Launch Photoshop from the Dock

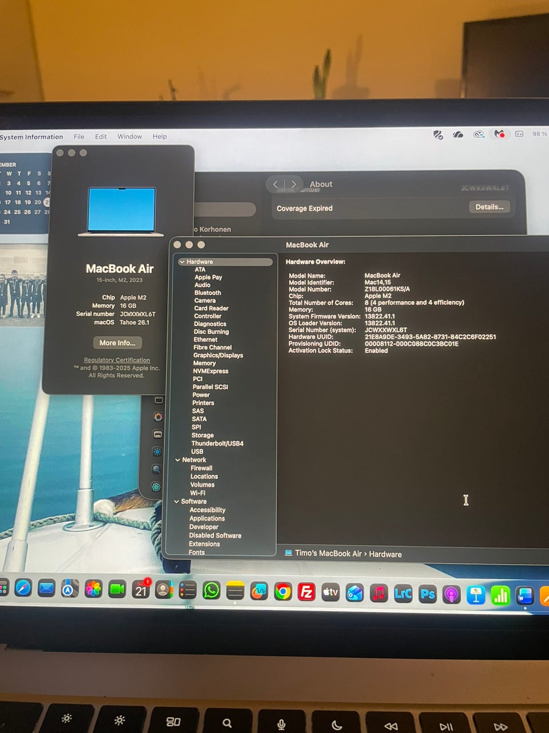point(427,594)
